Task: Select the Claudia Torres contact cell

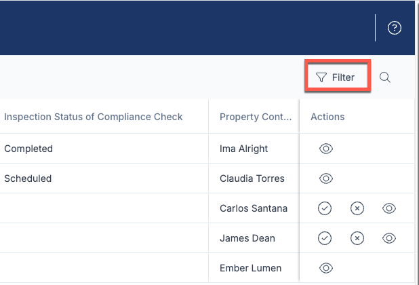Action: tap(254, 178)
